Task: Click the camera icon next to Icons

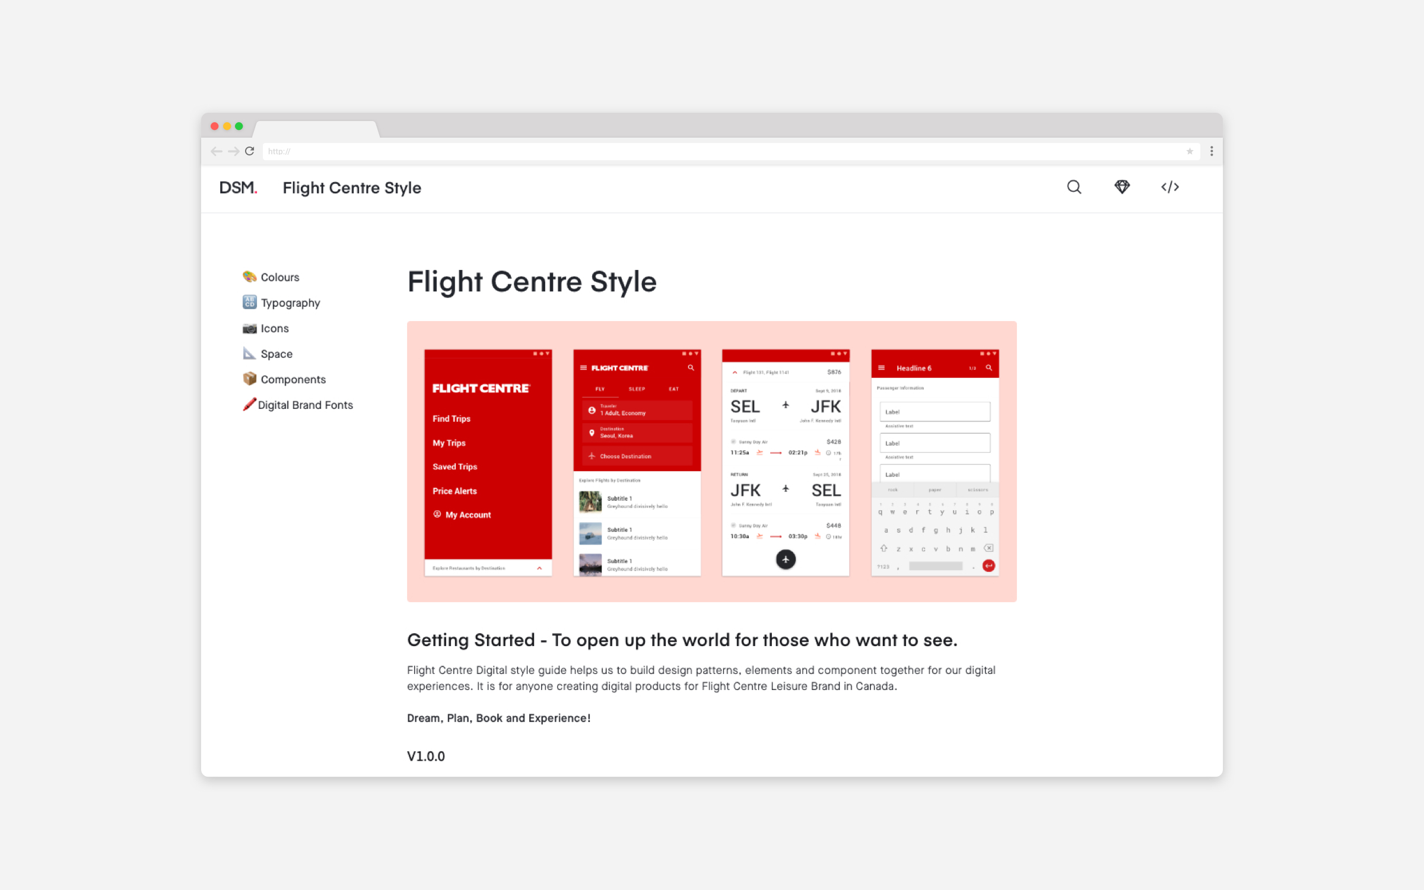Action: tap(249, 328)
